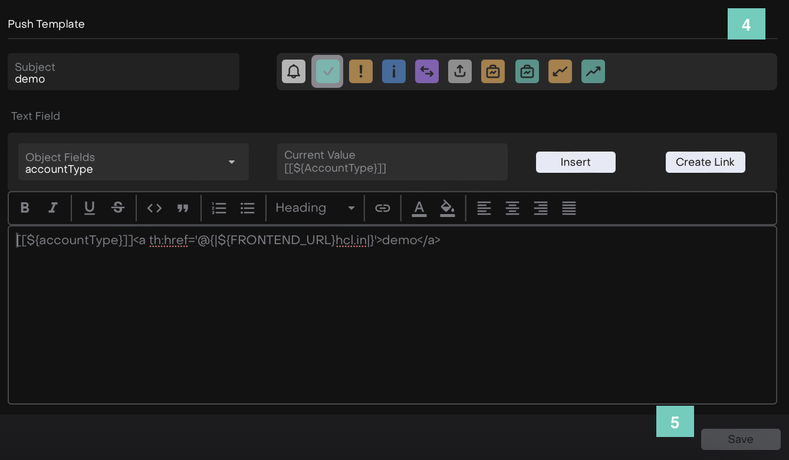This screenshot has width=789, height=460.
Task: Open the Heading style dropdown
Action: 315,208
